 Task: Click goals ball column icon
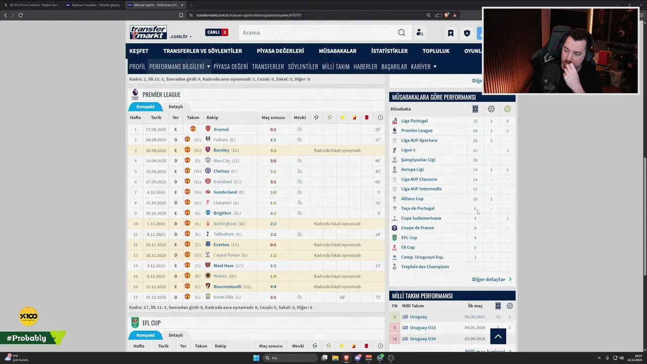point(316,118)
